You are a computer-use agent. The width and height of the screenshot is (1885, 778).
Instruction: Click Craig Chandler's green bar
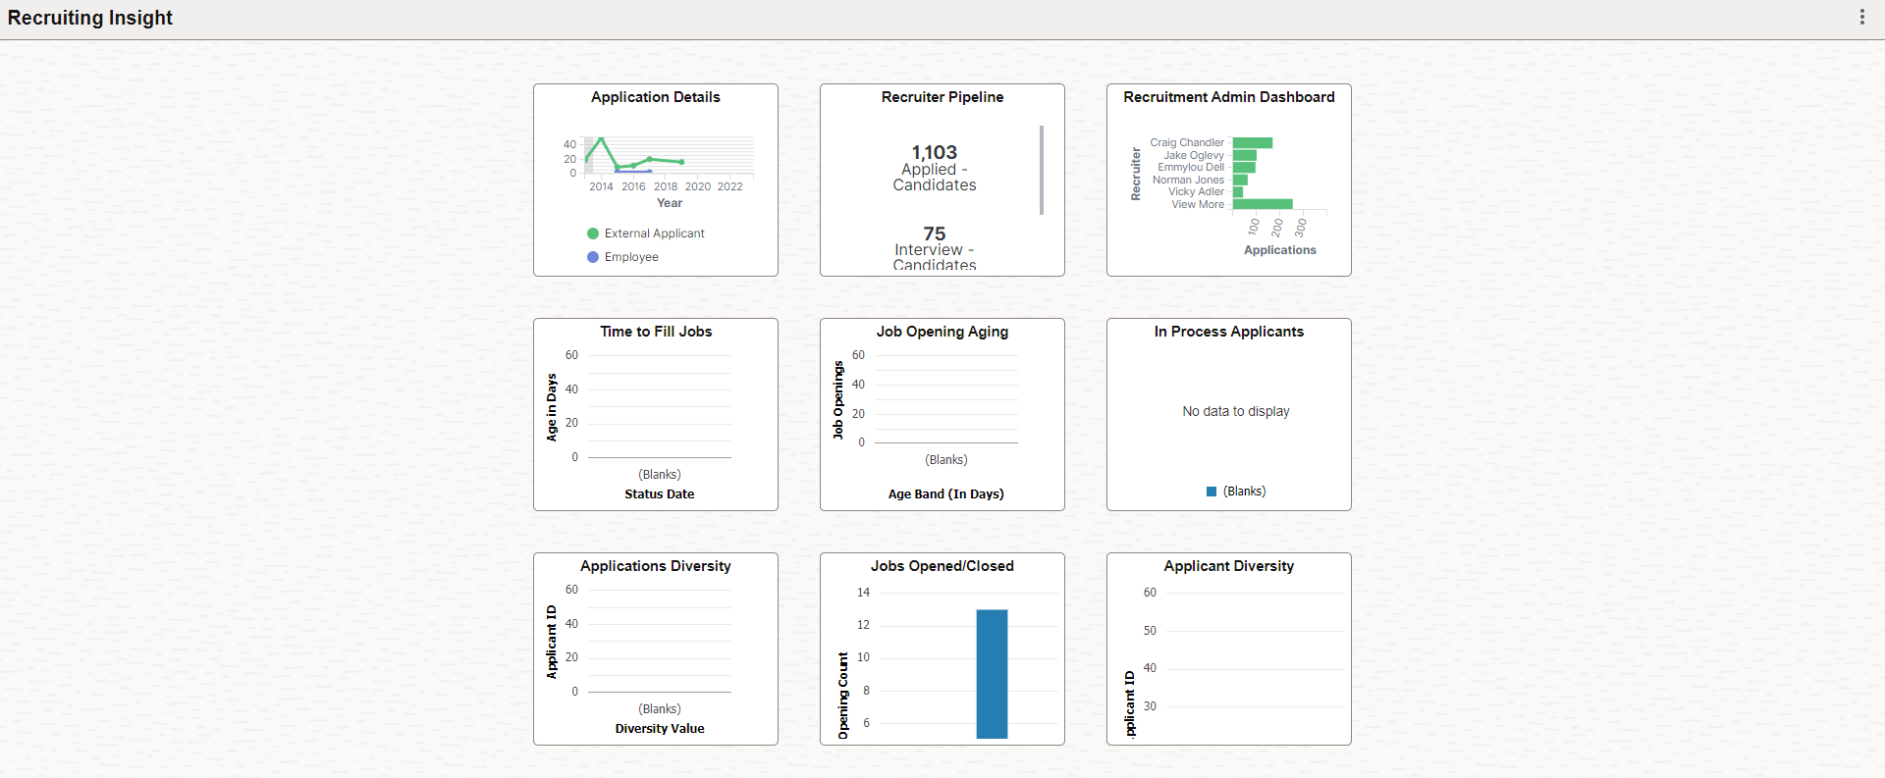(1253, 143)
